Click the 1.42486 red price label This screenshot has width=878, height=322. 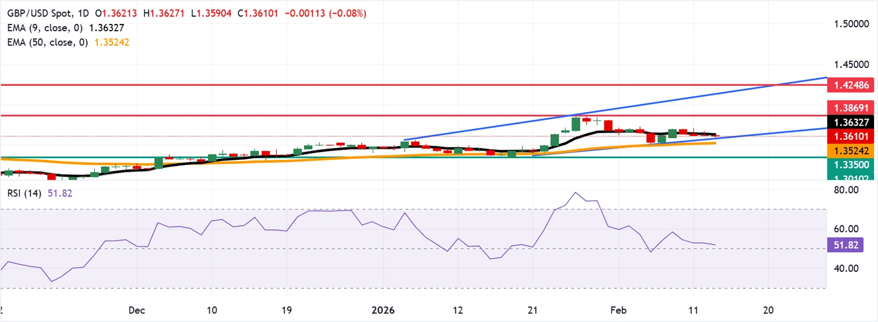tap(845, 85)
